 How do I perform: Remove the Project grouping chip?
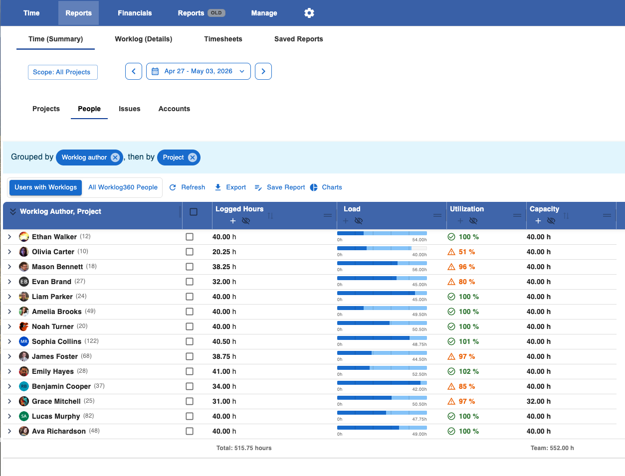(193, 158)
